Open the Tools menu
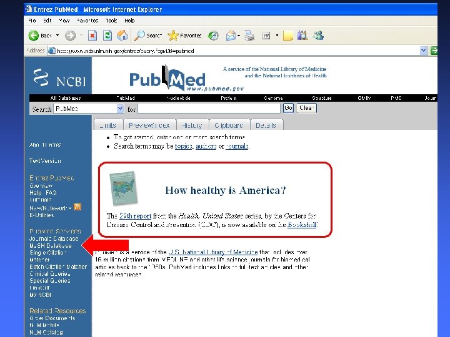 click(x=111, y=21)
